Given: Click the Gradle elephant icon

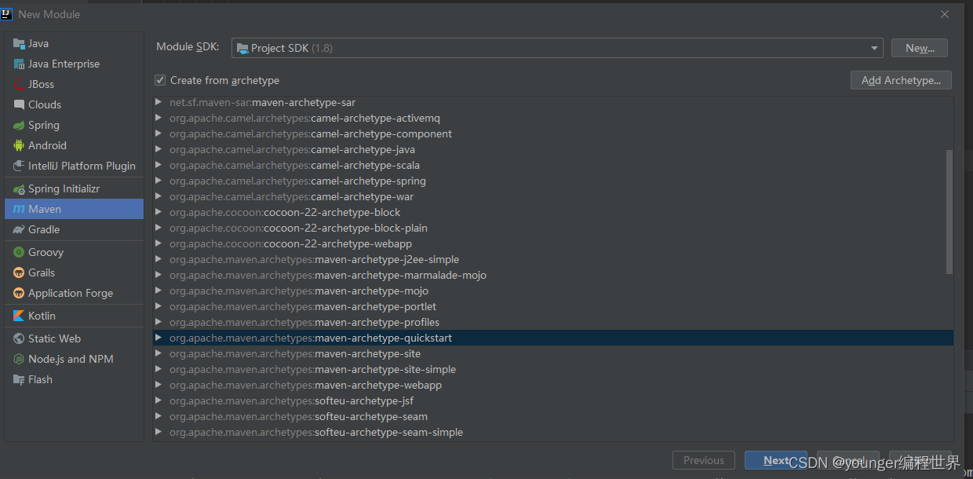Looking at the screenshot, I should [20, 229].
